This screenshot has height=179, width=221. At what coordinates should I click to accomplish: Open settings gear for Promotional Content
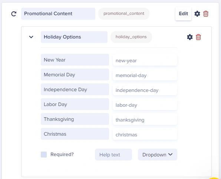(x=197, y=14)
